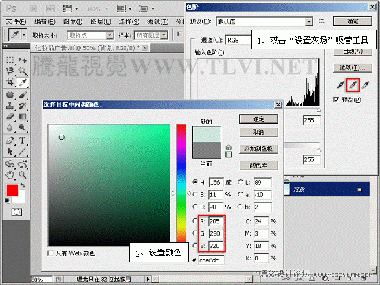
Task: Click 确定 button in Levels dialog
Action: [x=353, y=21]
